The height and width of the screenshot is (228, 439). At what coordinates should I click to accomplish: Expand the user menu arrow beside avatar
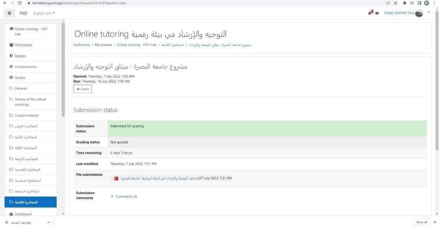coord(428,13)
